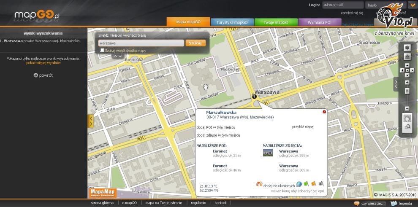The height and width of the screenshot is (207, 418).
Task: Click the przybliż mapę link
Action: (x=303, y=127)
